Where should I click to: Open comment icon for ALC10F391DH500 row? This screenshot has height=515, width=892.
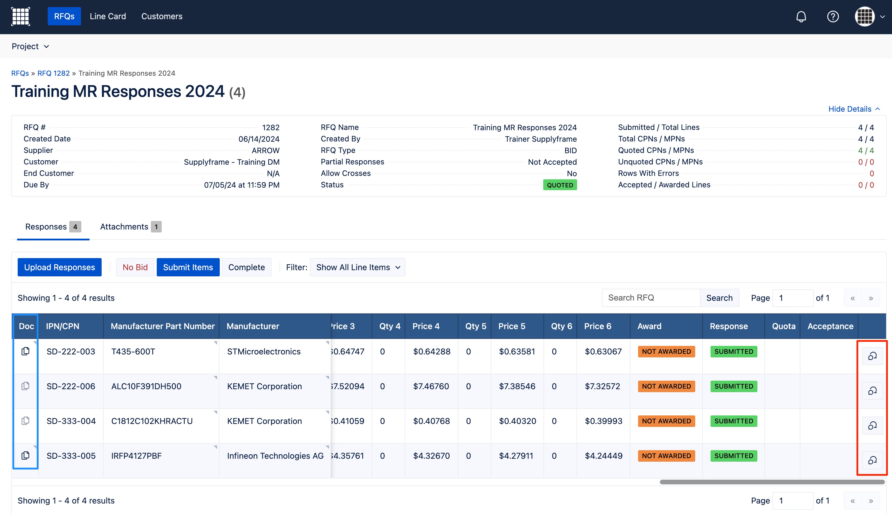click(x=872, y=390)
